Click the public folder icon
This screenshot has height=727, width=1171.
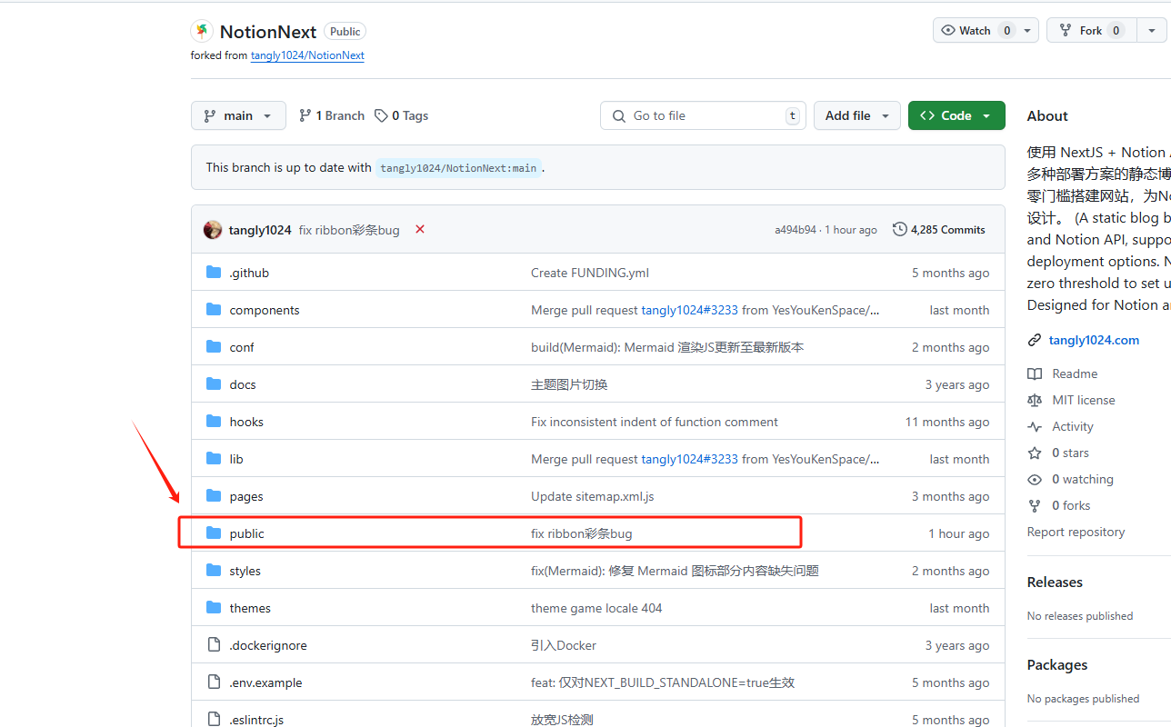pos(214,533)
